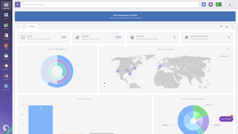Click the 'Linux' label on pie chart

[x=208, y=105]
